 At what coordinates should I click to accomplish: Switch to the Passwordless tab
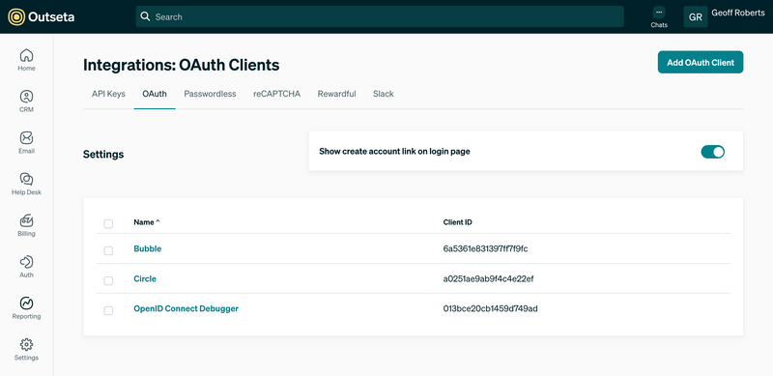click(x=210, y=94)
